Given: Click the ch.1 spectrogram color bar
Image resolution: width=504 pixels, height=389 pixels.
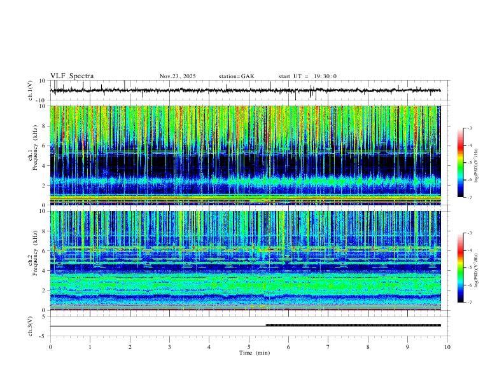Looking at the screenshot, I should [460, 163].
